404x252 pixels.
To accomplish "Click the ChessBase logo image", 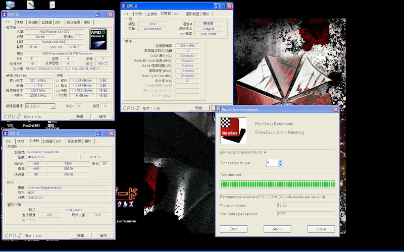I will click(233, 131).
